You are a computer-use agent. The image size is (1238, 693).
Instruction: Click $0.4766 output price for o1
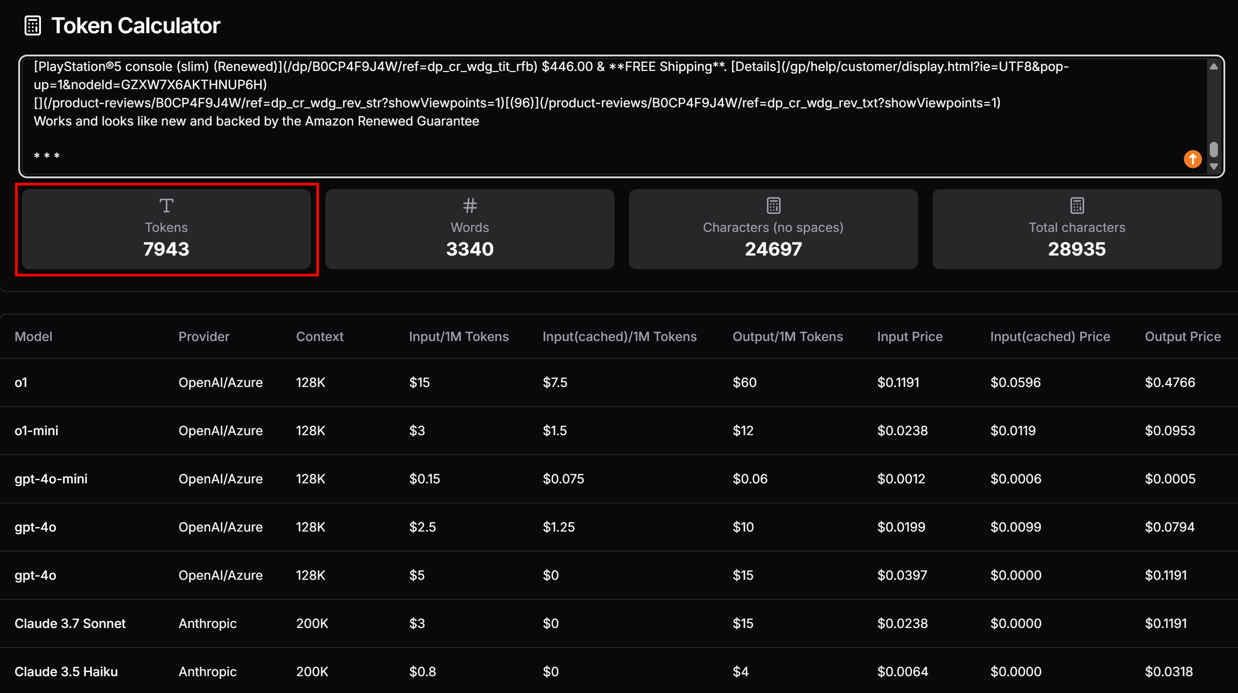click(x=1170, y=383)
